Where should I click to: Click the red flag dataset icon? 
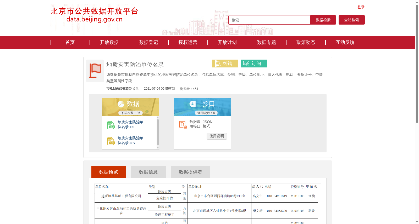tap(95, 71)
